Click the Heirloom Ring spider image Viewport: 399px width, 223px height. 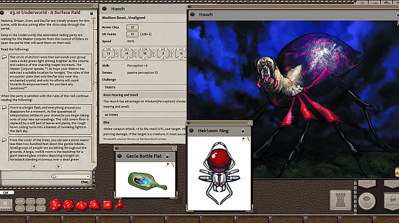pyautogui.click(x=219, y=173)
